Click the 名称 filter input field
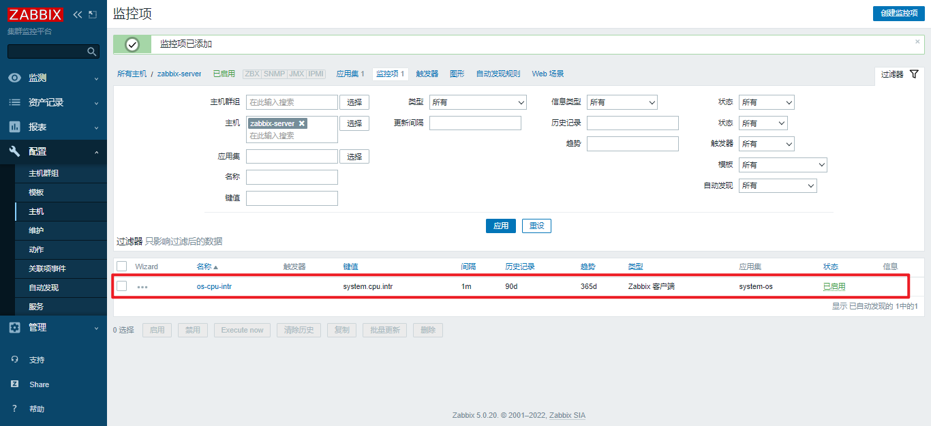Image resolution: width=931 pixels, height=426 pixels. pyautogui.click(x=292, y=177)
